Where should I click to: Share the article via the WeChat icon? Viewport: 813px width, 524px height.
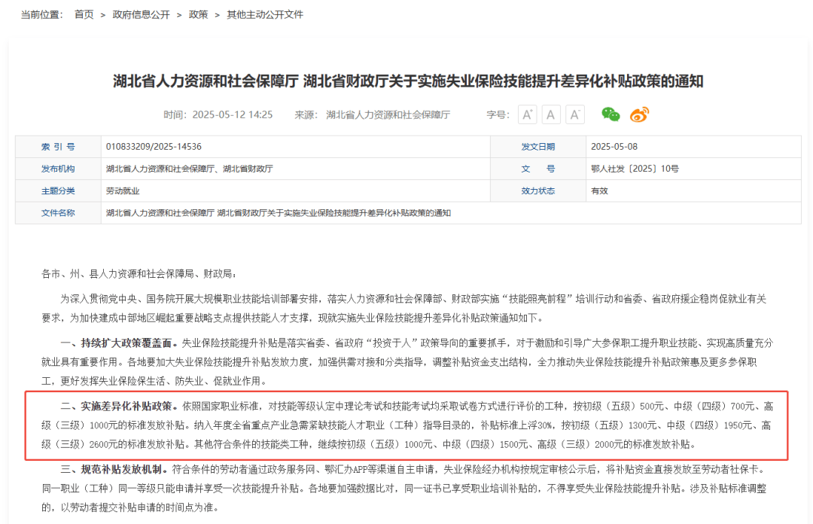[x=611, y=114]
